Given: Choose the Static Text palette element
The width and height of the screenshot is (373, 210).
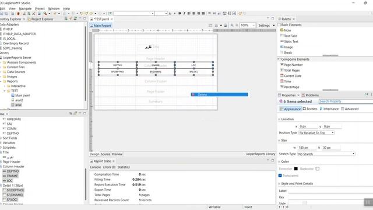Looking at the screenshot, I should point(289,41).
